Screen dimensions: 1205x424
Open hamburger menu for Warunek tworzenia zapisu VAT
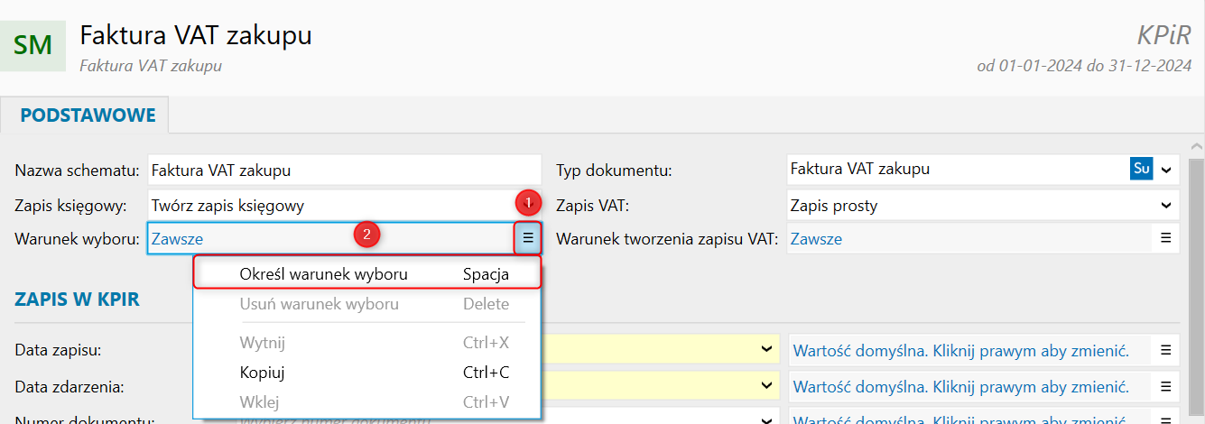pyautogui.click(x=1165, y=239)
